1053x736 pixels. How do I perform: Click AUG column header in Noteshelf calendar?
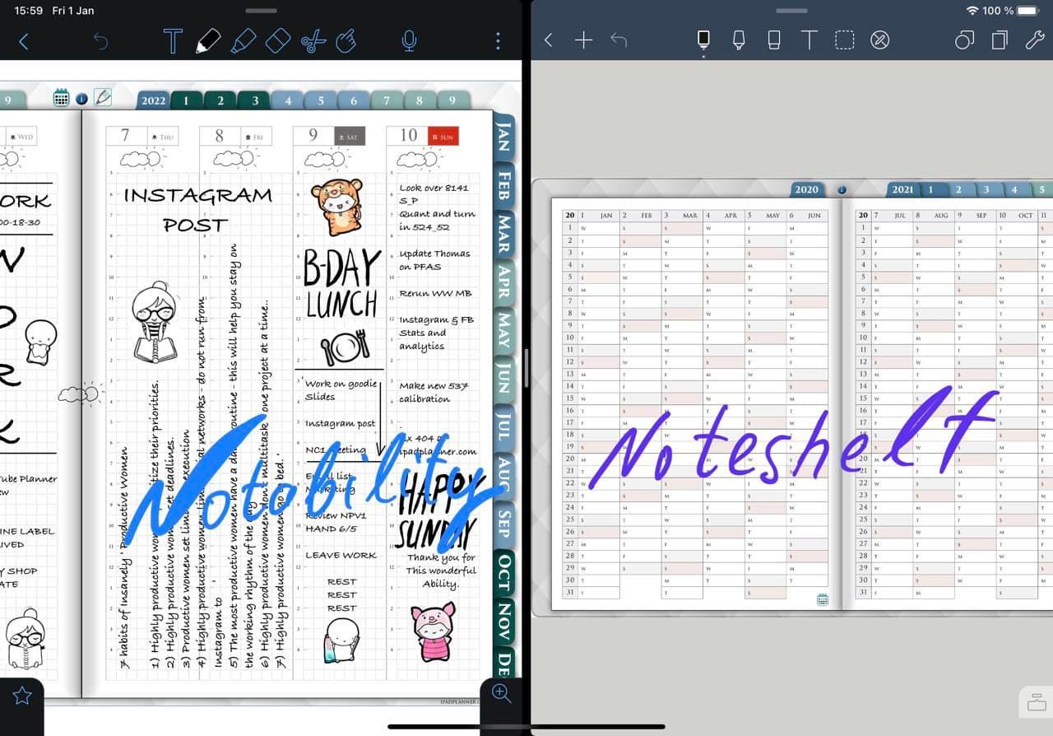[933, 216]
